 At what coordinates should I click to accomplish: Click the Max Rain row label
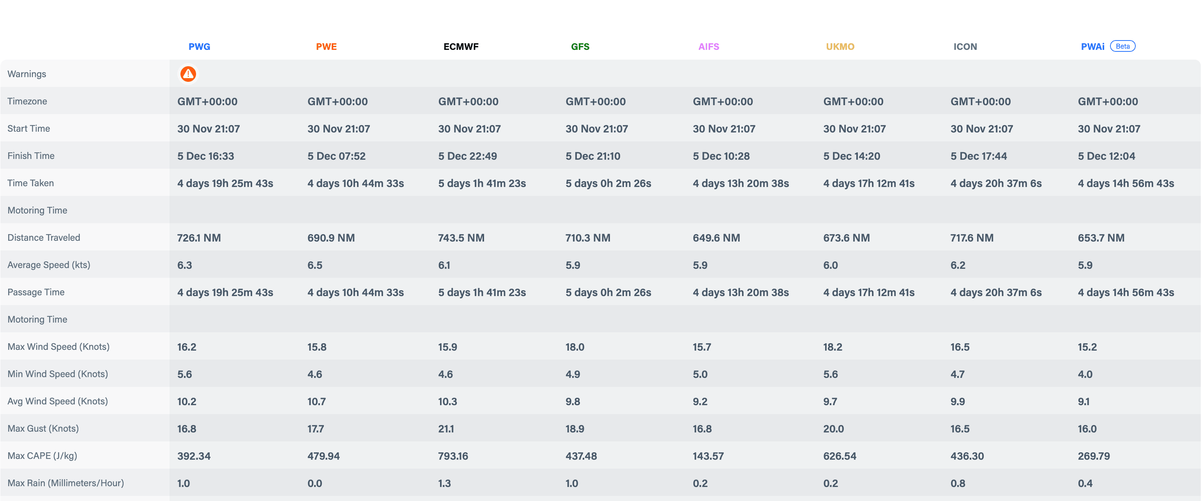(65, 483)
